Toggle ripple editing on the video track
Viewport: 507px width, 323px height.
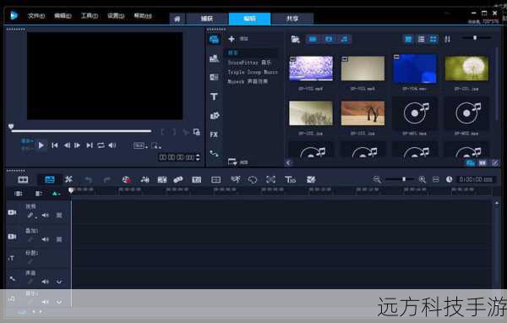30,216
